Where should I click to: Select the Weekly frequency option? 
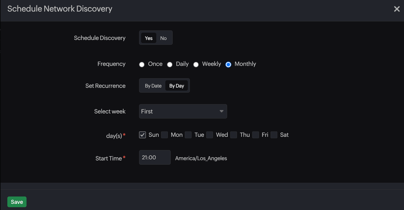pos(196,64)
